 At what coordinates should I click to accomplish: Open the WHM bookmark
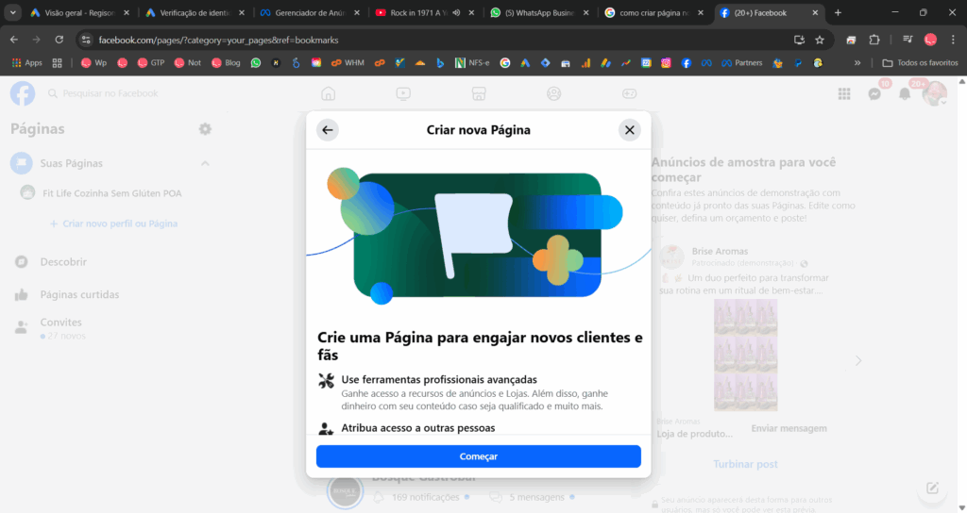point(348,63)
